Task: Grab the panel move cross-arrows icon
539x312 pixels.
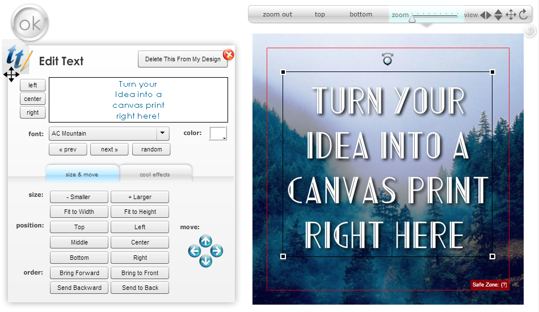Action: [11, 74]
